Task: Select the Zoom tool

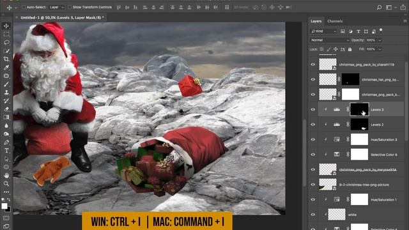Action: [x=6, y=184]
